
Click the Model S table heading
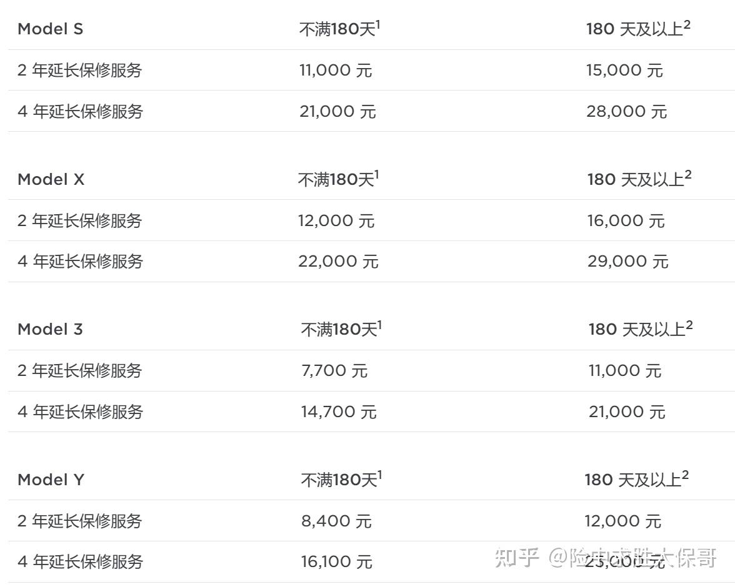coord(50,29)
